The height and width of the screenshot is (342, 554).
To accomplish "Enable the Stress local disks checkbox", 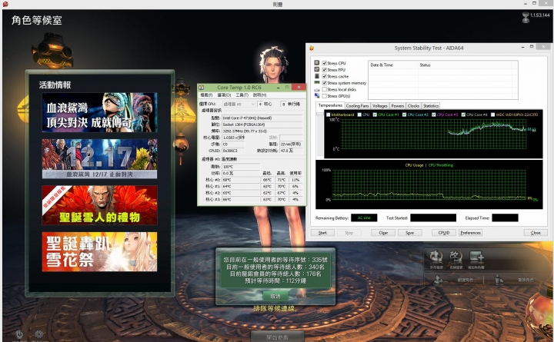I will [325, 89].
